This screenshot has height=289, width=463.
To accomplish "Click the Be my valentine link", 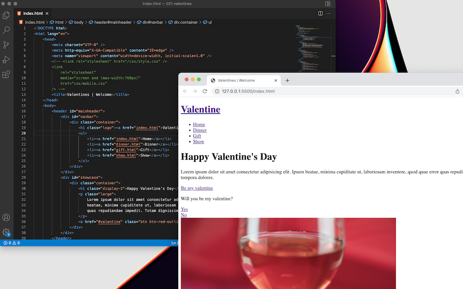I will [x=197, y=188].
